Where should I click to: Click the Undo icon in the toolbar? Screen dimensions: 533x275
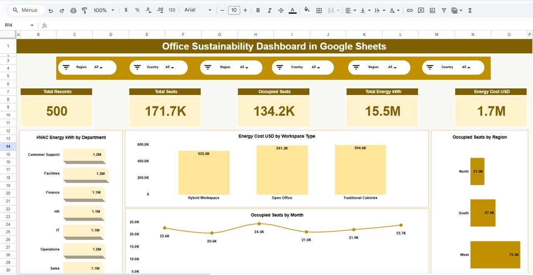coord(50,10)
